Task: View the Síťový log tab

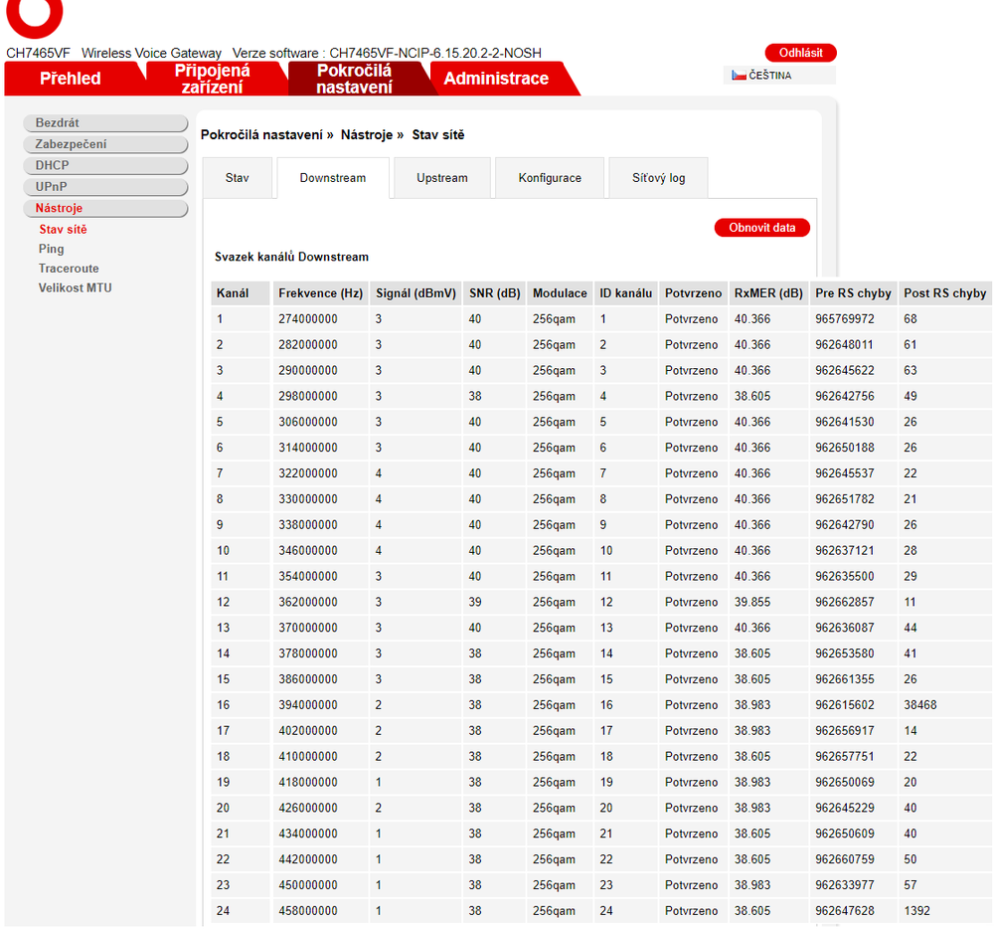Action: click(x=658, y=178)
